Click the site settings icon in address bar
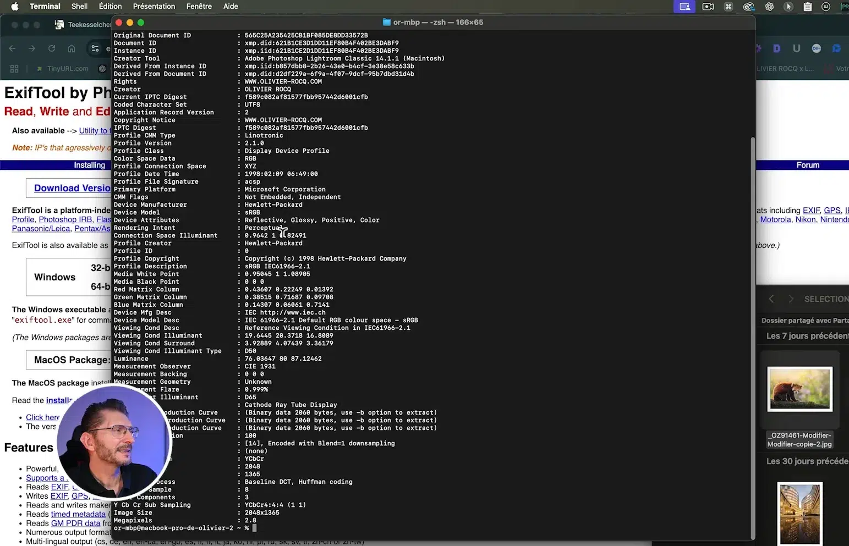849x546 pixels. pyautogui.click(x=95, y=48)
